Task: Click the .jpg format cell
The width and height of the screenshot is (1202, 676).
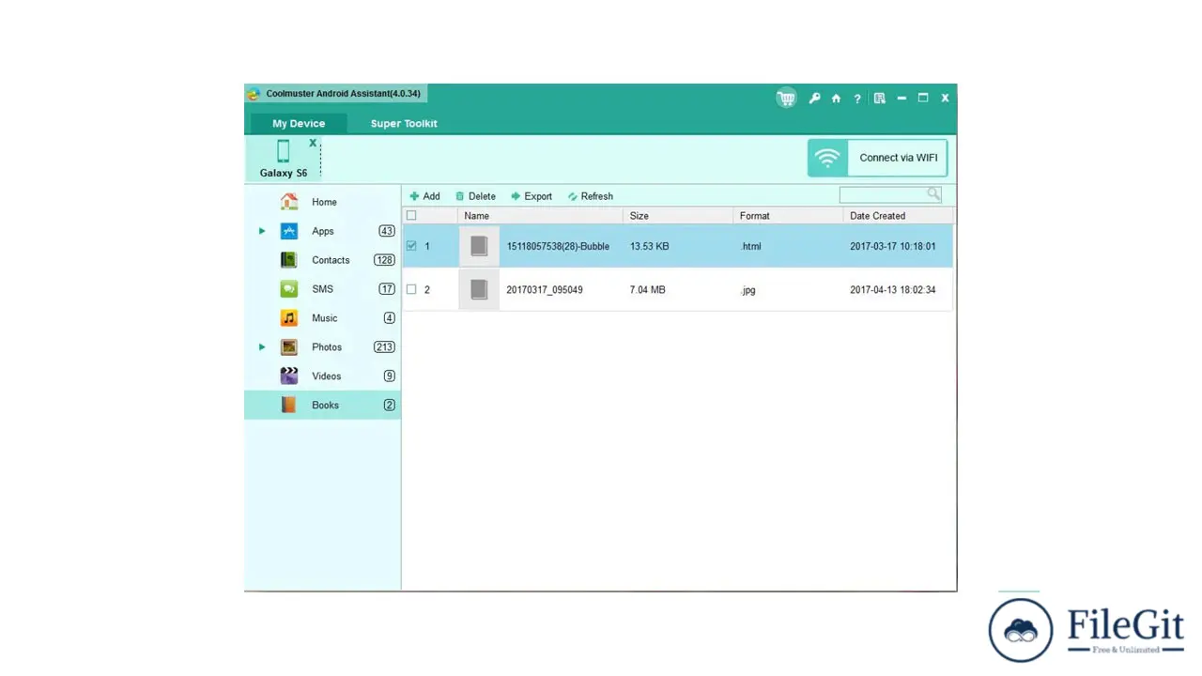Action: pyautogui.click(x=747, y=290)
